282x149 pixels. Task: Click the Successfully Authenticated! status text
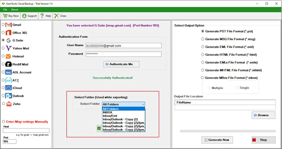[113, 78]
